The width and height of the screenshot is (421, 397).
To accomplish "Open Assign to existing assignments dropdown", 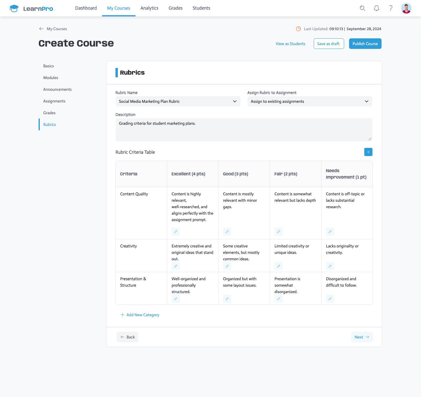I will point(310,101).
